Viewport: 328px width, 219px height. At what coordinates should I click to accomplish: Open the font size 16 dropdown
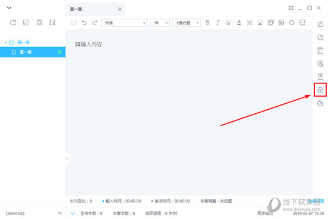(x=160, y=23)
